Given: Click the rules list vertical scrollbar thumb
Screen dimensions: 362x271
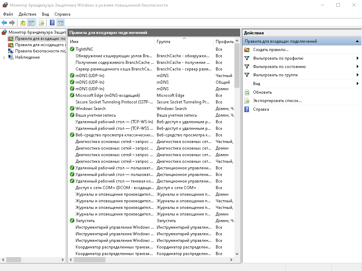Looking at the screenshot, I should (237, 66).
